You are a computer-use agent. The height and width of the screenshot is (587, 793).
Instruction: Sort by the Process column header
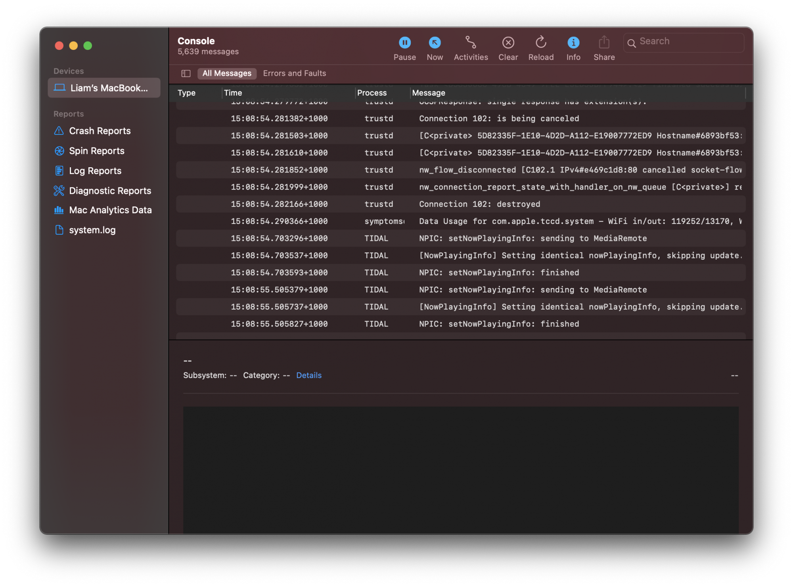tap(372, 93)
